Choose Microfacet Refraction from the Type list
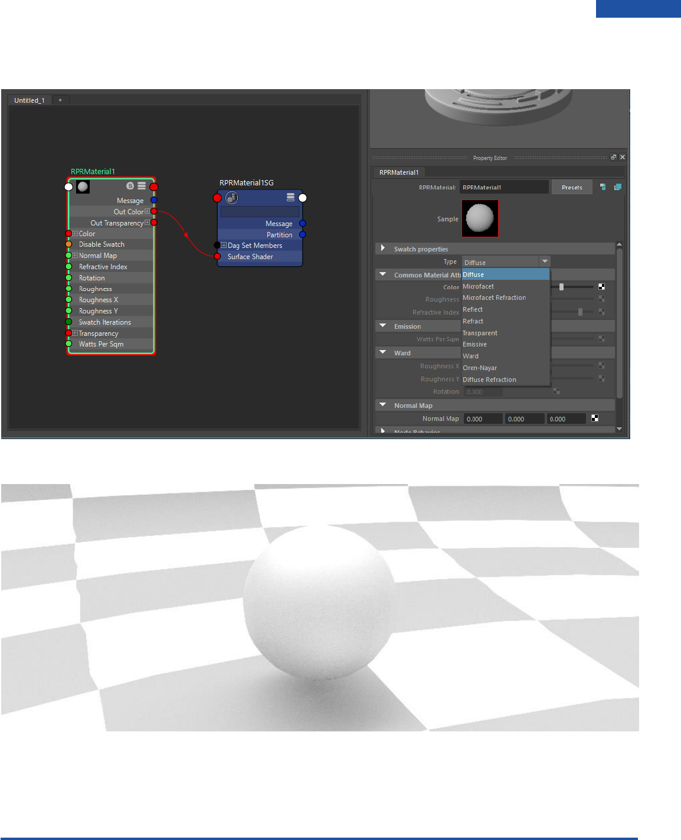The image size is (681, 840). point(506,298)
